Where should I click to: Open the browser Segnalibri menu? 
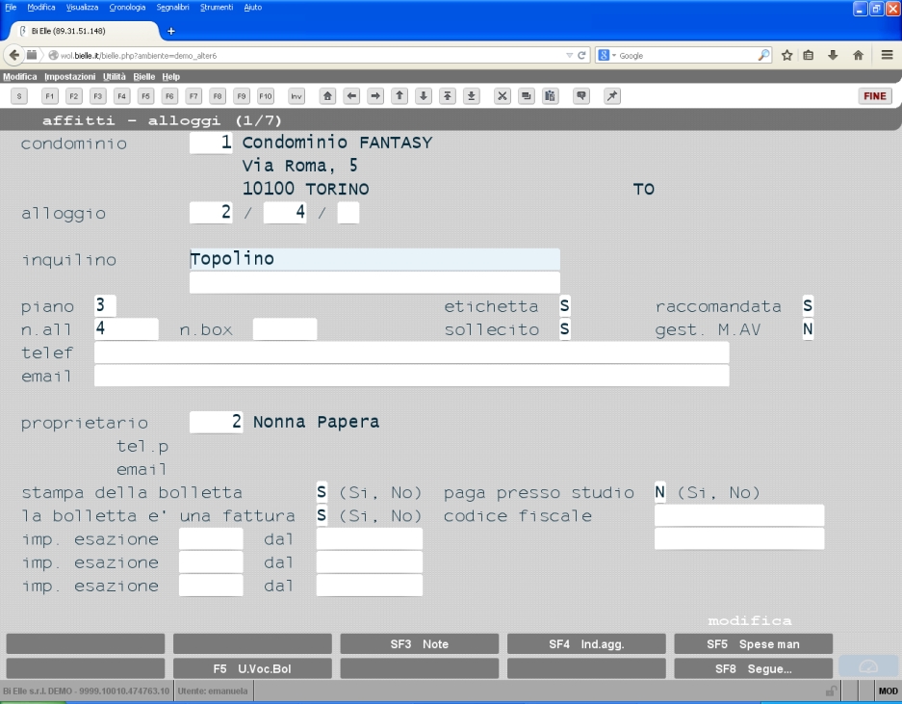tap(172, 8)
